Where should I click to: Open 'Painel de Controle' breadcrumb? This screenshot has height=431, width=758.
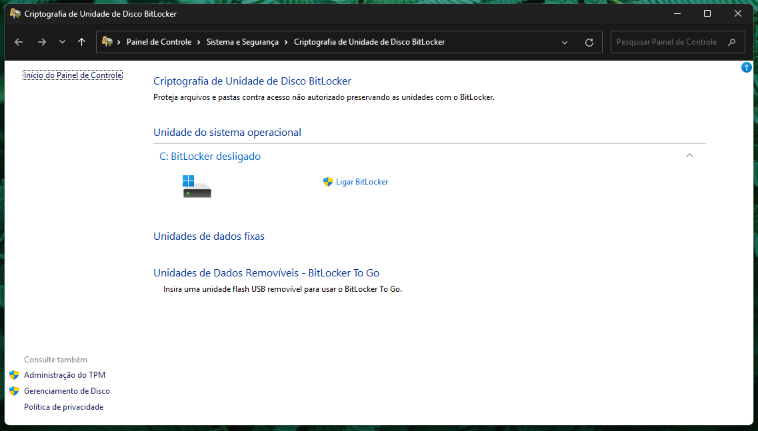click(x=159, y=42)
